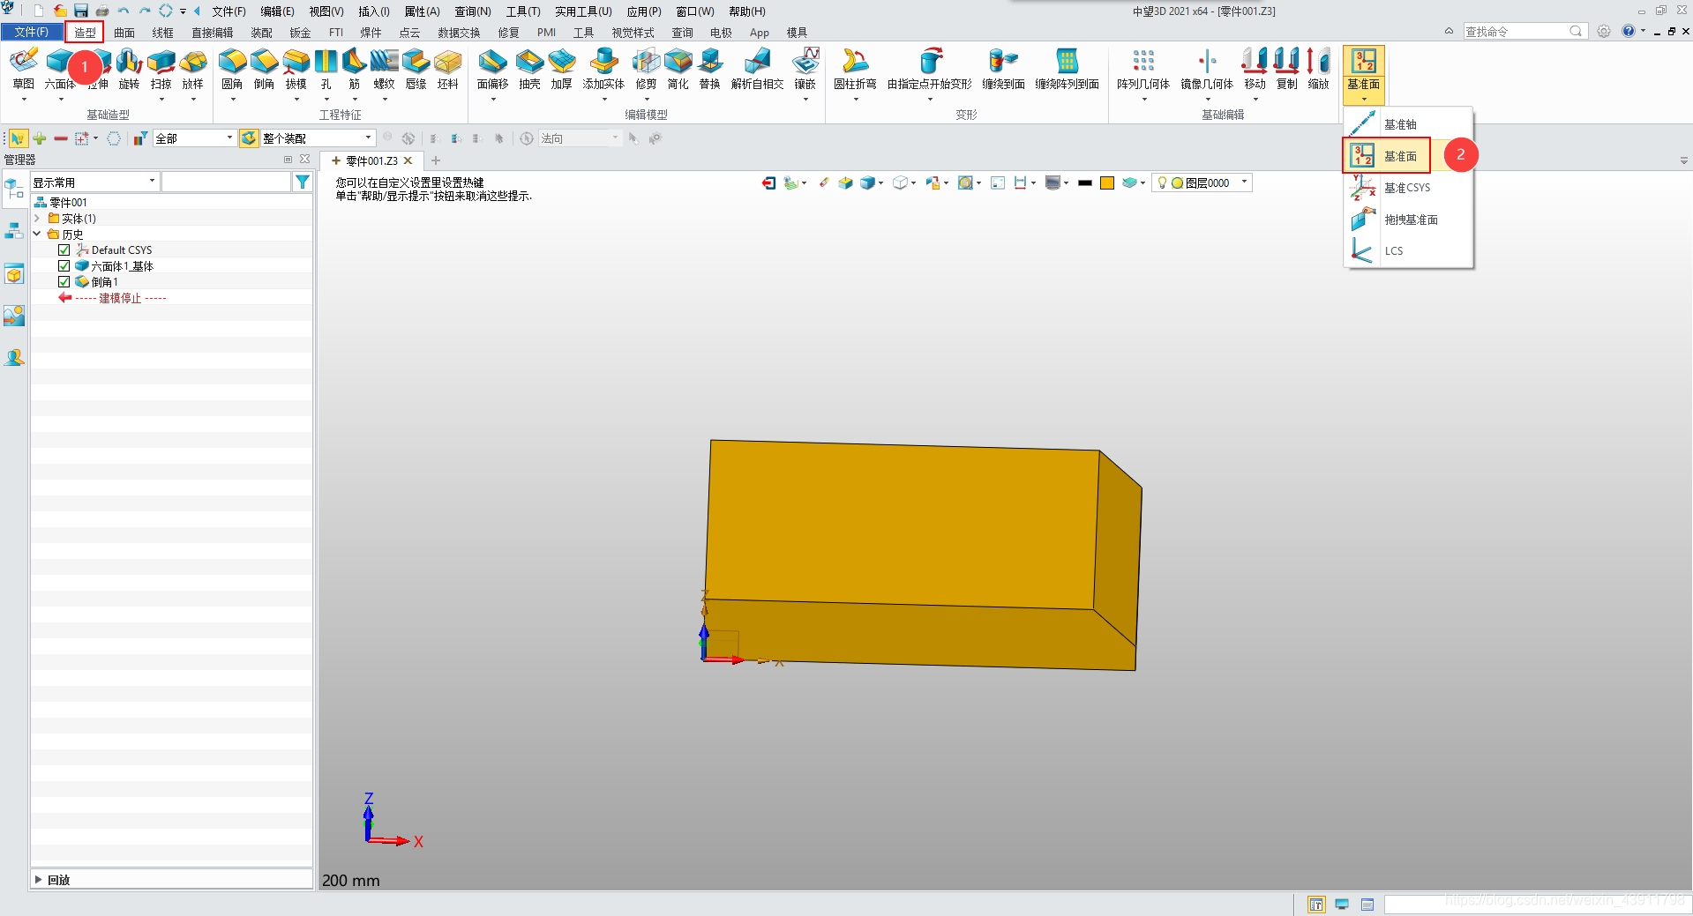The height and width of the screenshot is (916, 1693).
Task: Open the 图层0000 layer dropdown
Action: [x=1202, y=182]
